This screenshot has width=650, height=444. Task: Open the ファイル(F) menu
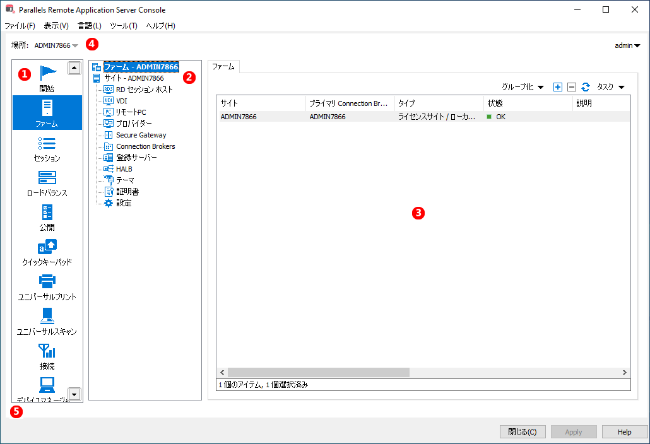coord(20,26)
